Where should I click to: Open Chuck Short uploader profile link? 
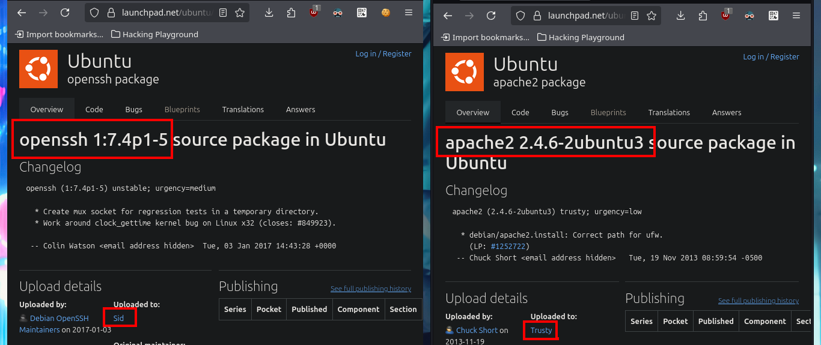(x=477, y=330)
